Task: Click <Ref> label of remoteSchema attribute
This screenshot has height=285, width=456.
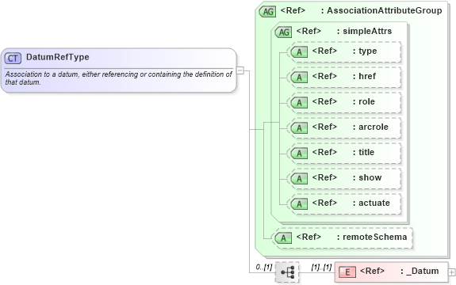Action: click(308, 237)
